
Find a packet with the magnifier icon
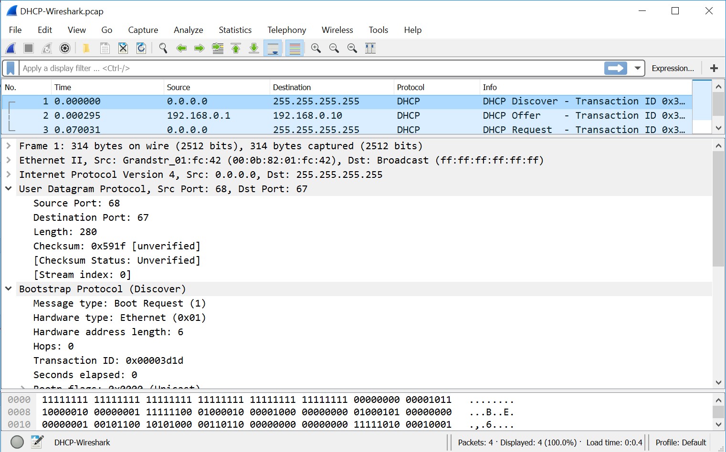pyautogui.click(x=163, y=48)
